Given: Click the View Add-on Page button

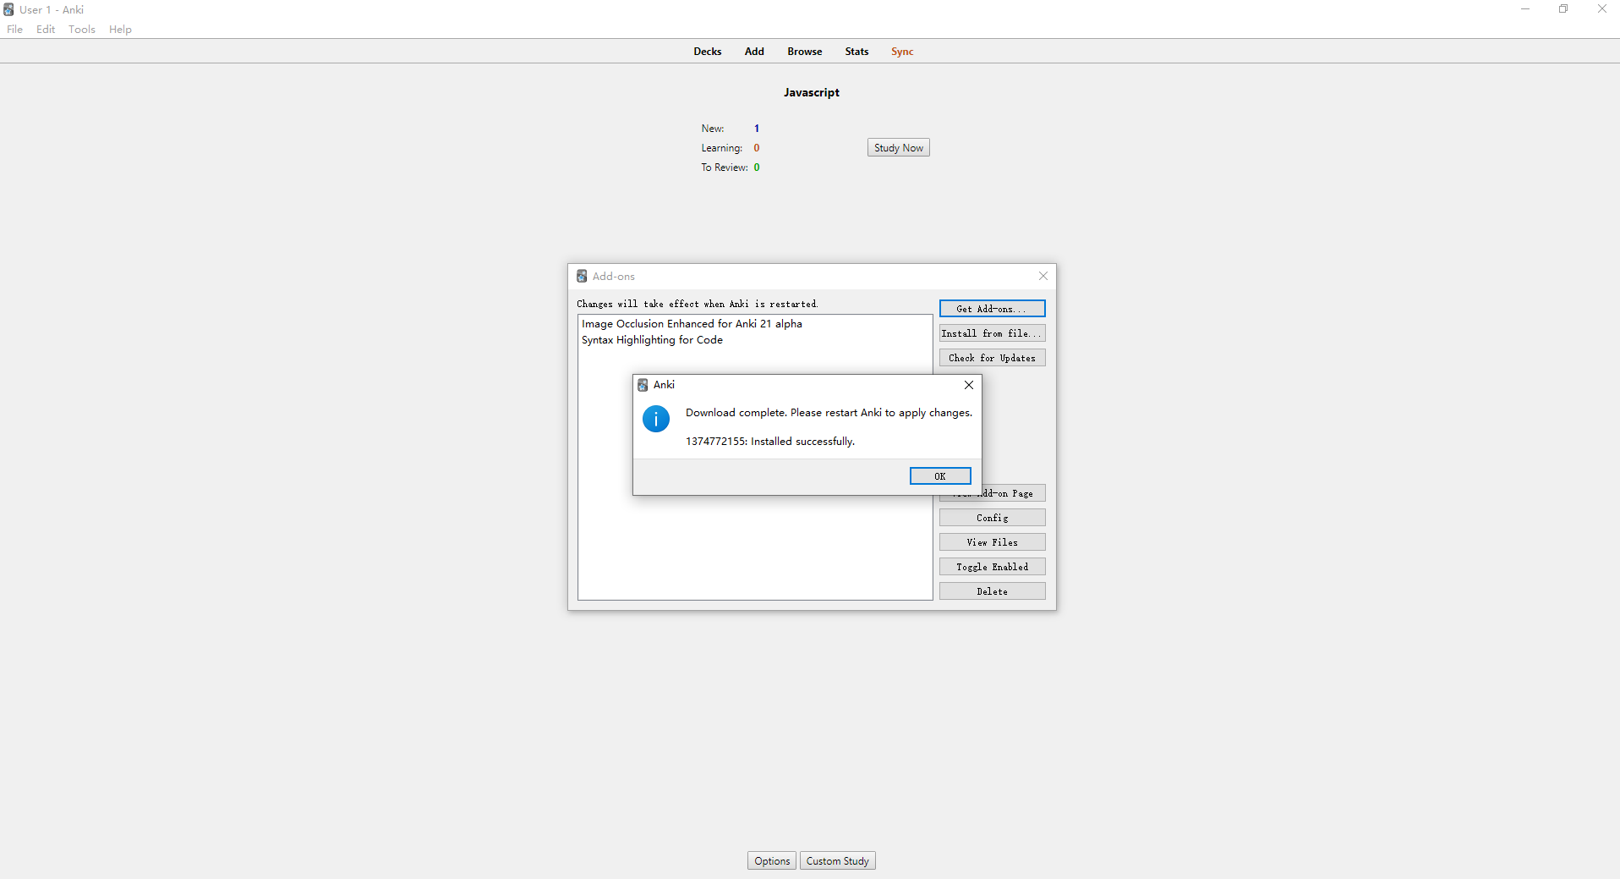Looking at the screenshot, I should tap(992, 493).
